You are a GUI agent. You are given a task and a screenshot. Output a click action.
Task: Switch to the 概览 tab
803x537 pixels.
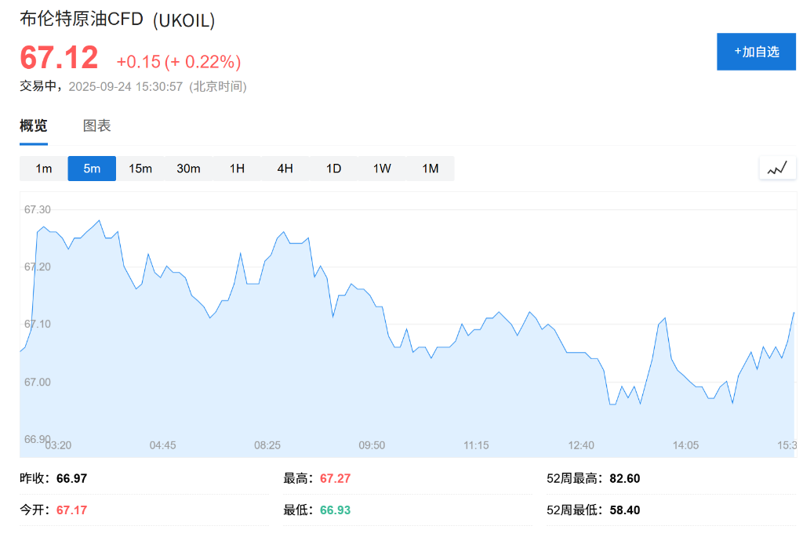(x=34, y=125)
